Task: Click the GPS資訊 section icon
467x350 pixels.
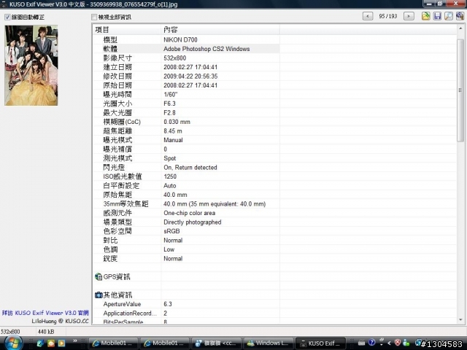Action: tap(99, 277)
